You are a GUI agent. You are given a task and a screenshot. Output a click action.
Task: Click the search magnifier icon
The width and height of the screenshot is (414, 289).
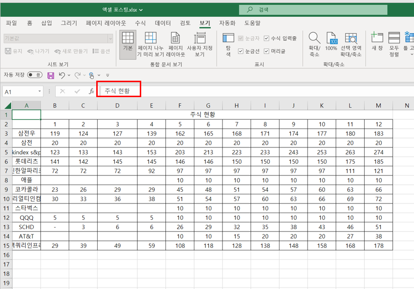(x=250, y=10)
